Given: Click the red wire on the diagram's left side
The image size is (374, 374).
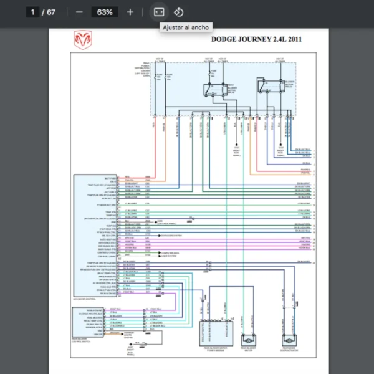Looking at the screenshot, I should 154,150.
